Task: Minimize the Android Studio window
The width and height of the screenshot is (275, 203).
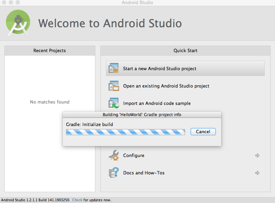Action: 11,2
